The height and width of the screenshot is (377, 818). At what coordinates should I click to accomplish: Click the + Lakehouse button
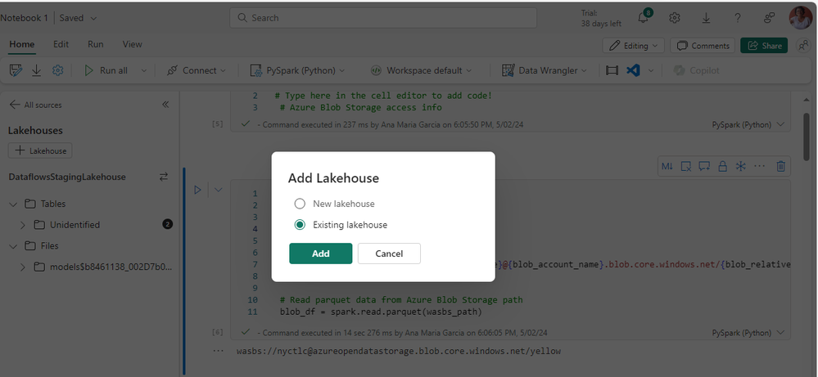40,150
